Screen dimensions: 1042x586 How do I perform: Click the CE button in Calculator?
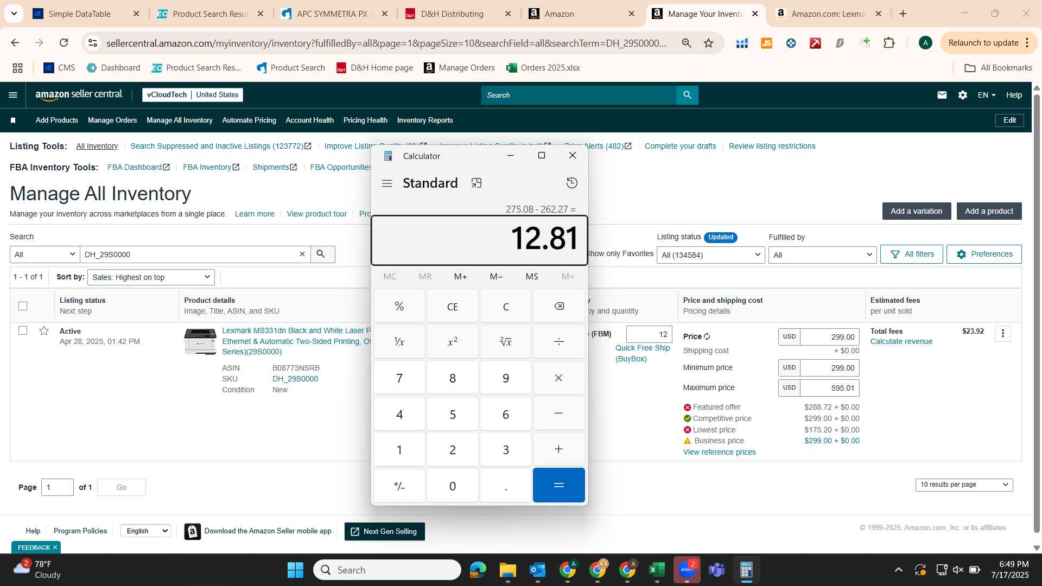click(x=452, y=306)
